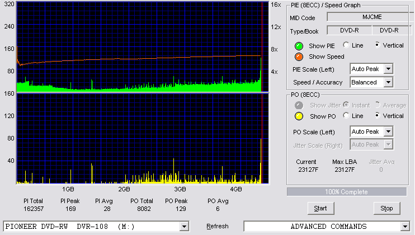Screen dimensions: 415x235
Task: Click the red end marker in PIE graph
Action: point(262,34)
